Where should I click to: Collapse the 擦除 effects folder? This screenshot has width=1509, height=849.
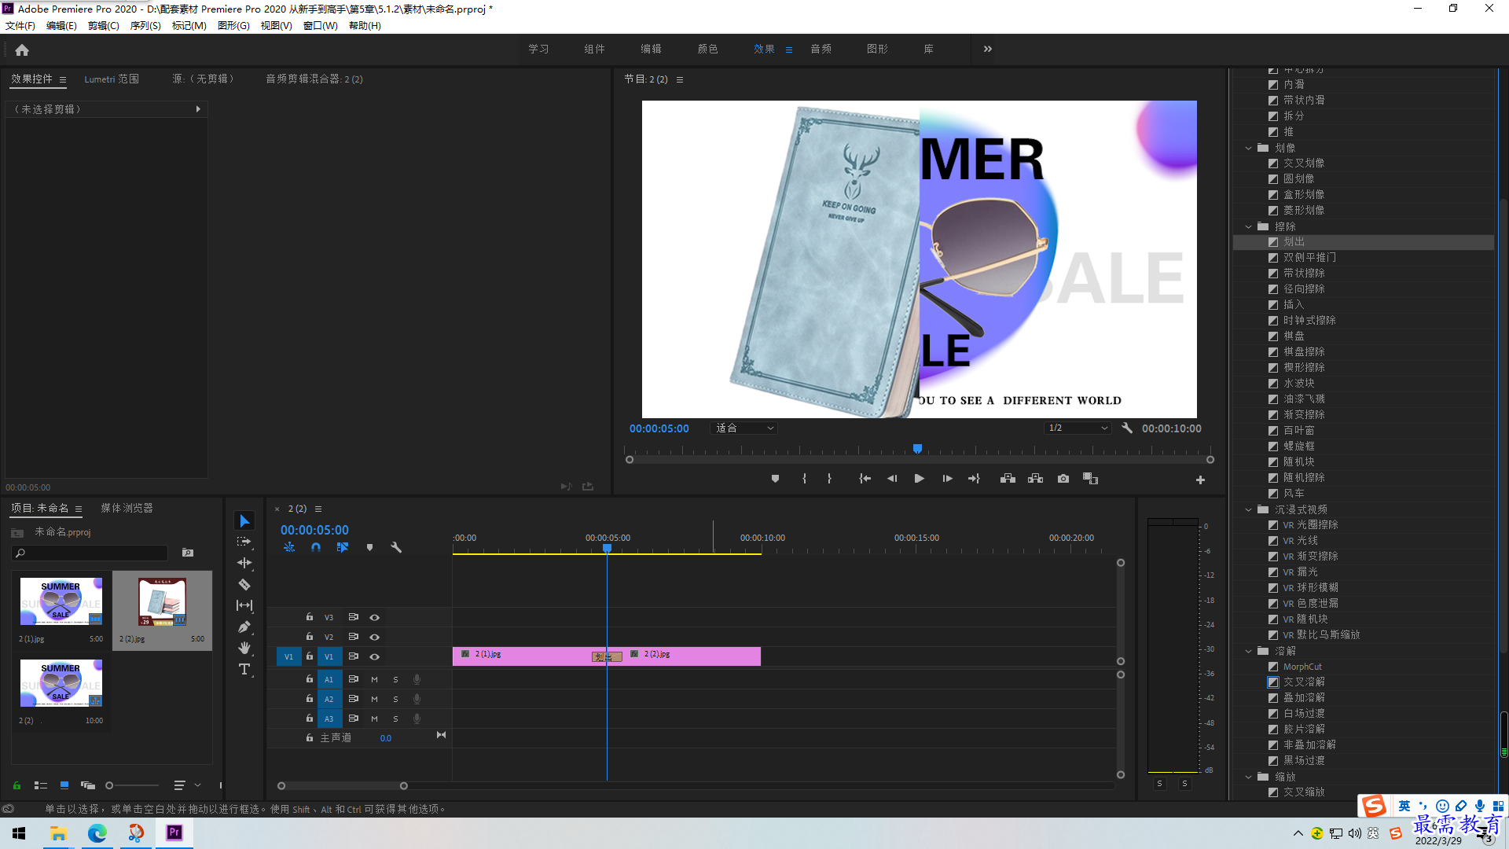[x=1249, y=226]
